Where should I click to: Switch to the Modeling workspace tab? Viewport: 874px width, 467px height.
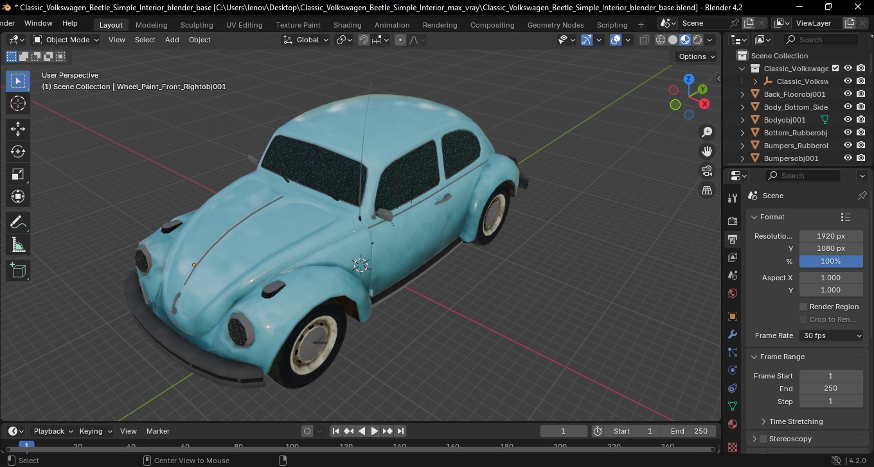152,25
